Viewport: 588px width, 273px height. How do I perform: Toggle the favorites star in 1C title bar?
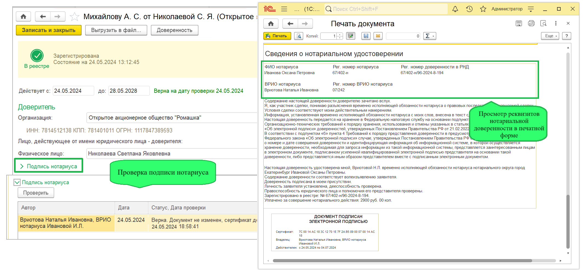[x=483, y=9]
